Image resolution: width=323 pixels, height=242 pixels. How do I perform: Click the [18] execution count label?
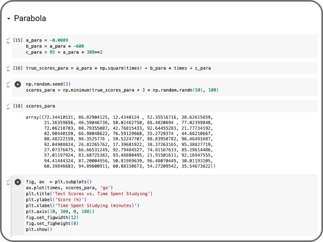tap(18, 106)
